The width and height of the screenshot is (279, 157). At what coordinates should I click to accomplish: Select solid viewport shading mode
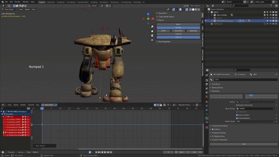point(193,10)
